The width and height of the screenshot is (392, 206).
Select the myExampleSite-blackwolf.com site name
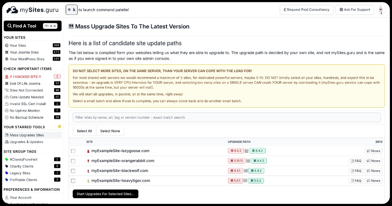pos(120,171)
